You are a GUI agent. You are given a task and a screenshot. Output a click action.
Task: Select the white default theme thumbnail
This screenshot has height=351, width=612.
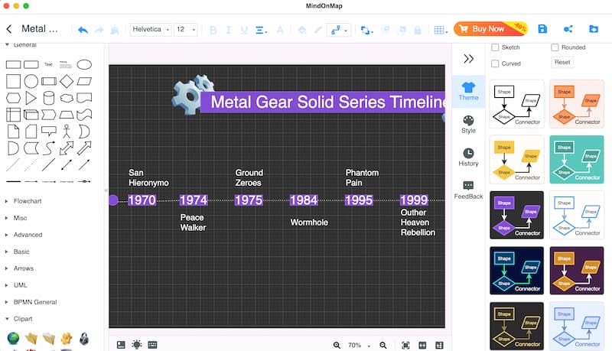point(517,104)
